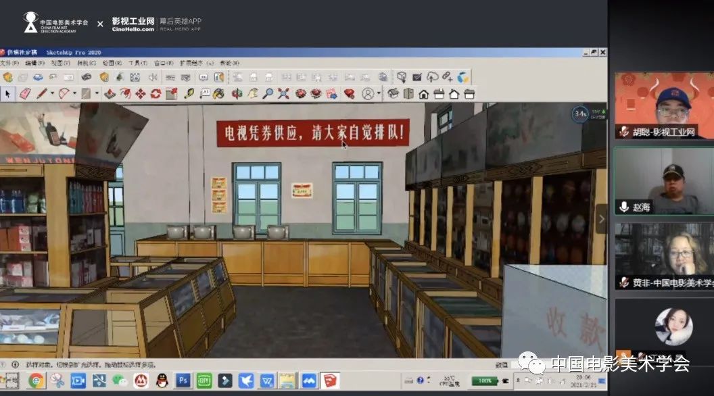Open the 文件 (File) menu
This screenshot has height=396, width=714.
tap(7, 63)
